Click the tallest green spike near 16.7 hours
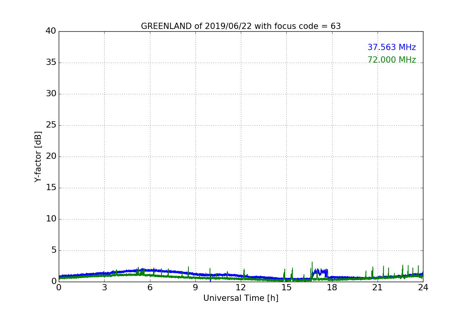470x313 pixels. coord(312,271)
